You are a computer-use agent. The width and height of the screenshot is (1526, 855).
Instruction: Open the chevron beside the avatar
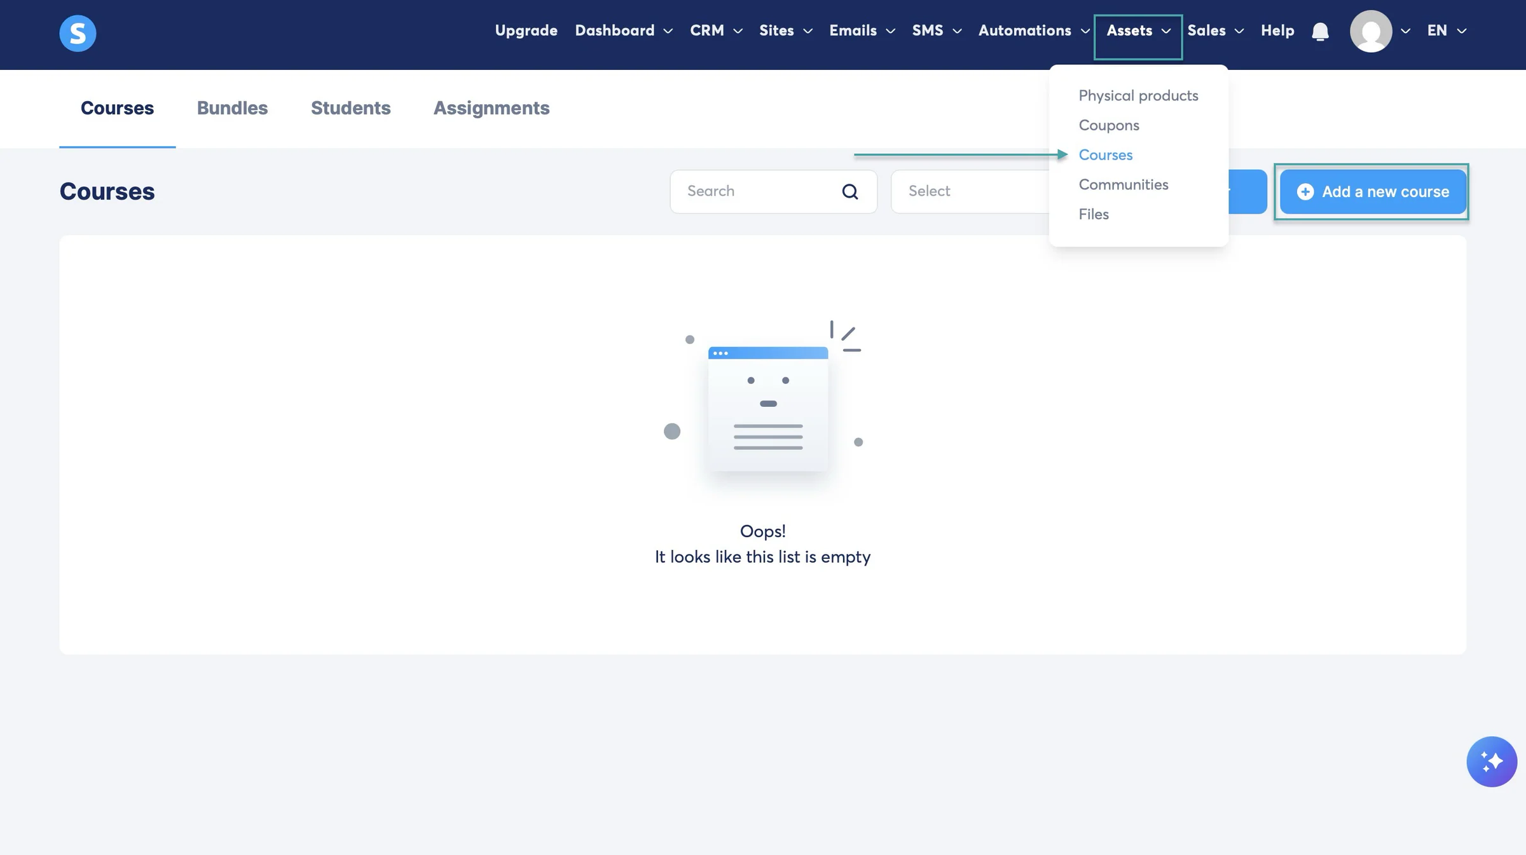[1405, 31]
